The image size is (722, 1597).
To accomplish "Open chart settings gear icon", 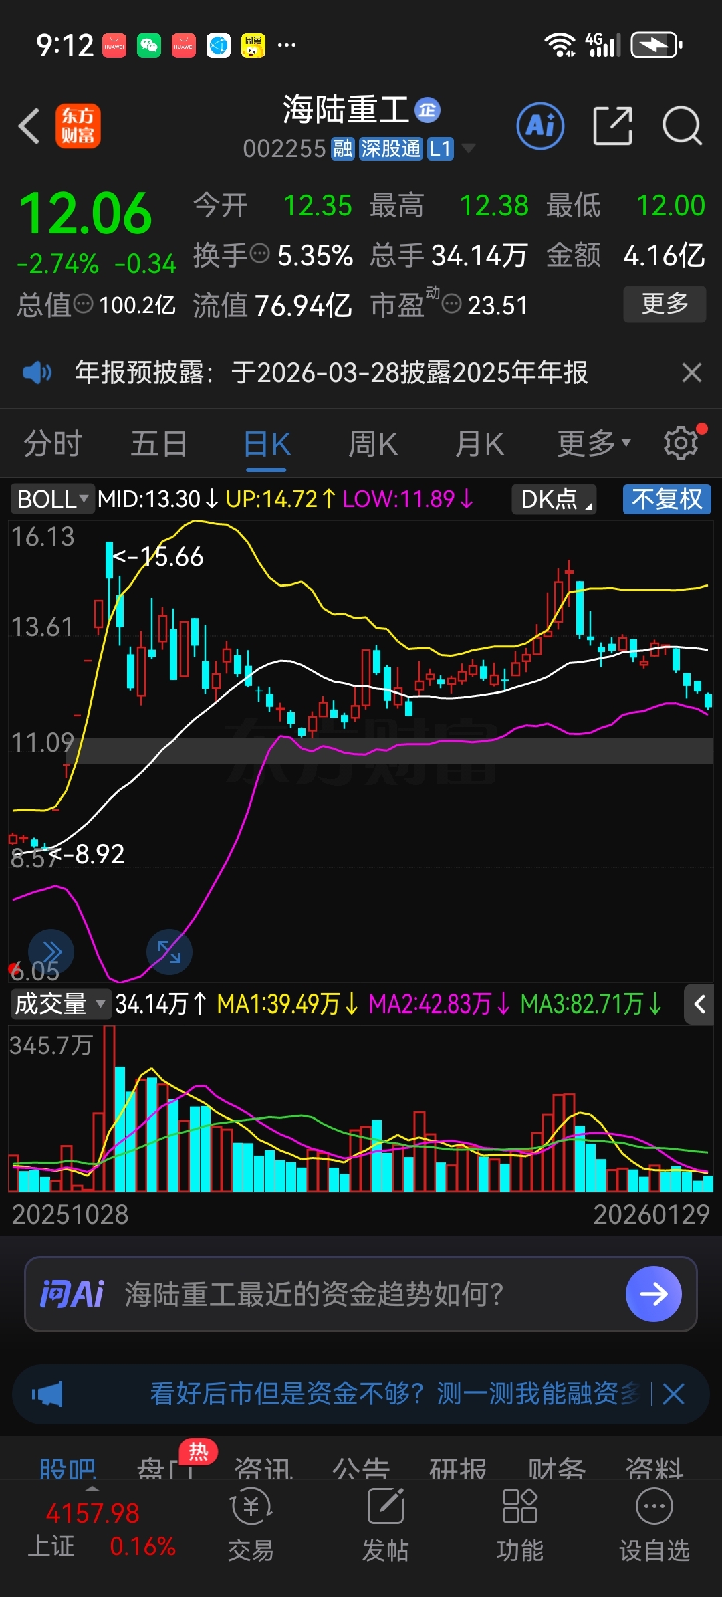I will (681, 443).
